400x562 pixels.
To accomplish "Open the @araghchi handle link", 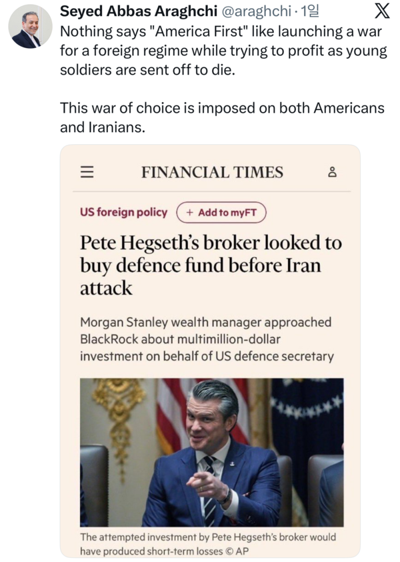I will point(254,12).
